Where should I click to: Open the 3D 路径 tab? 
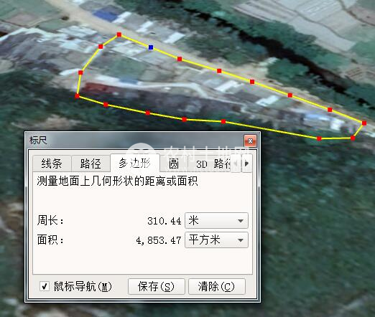point(210,164)
